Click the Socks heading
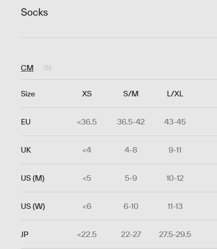Viewport: 217px width, 249px height. pyautogui.click(x=34, y=12)
